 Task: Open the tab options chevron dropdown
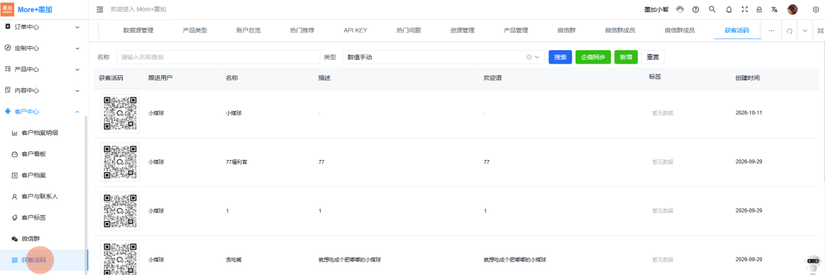coord(805,30)
